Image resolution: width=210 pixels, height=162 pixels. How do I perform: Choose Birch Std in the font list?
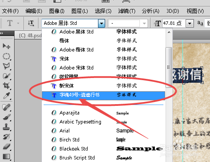tap(104, 140)
